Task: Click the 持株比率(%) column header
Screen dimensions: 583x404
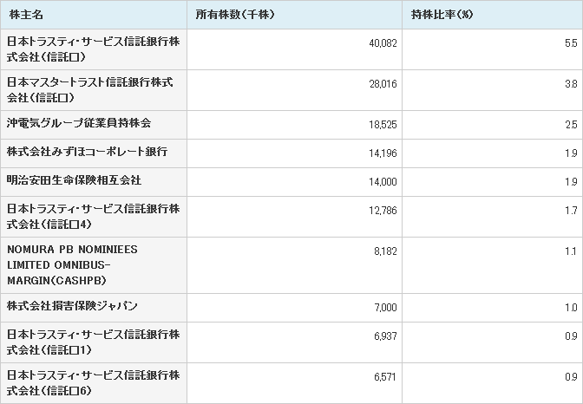Action: click(493, 15)
